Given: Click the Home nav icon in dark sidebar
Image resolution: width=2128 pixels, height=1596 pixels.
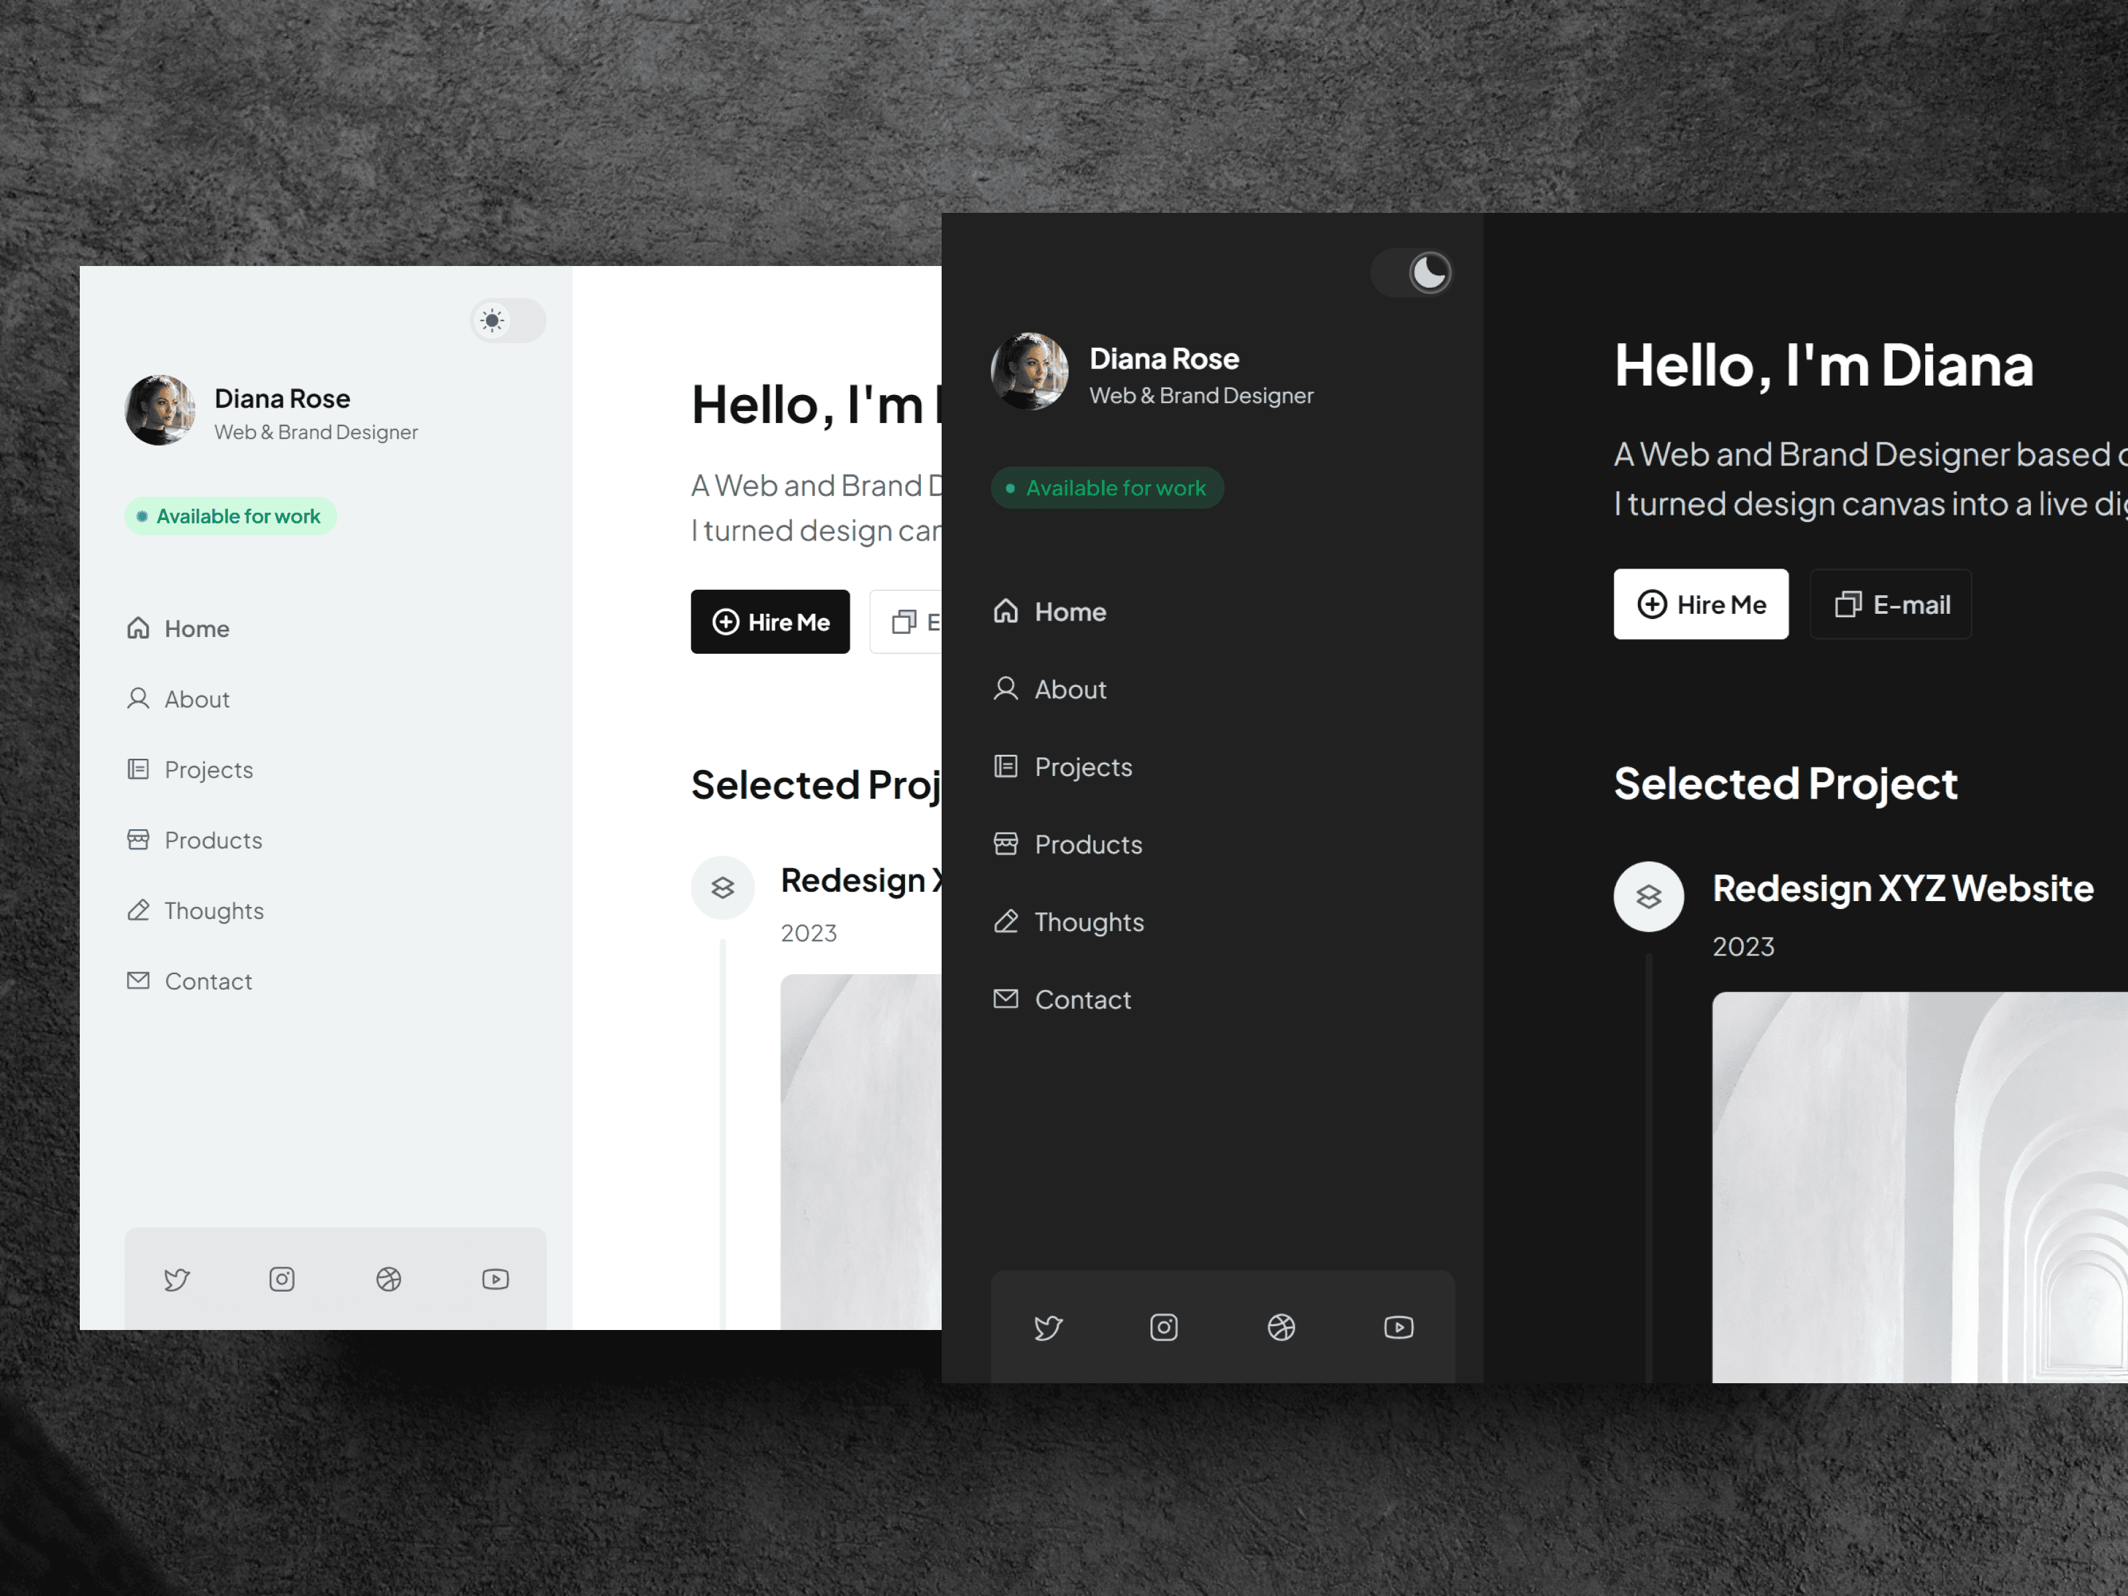Looking at the screenshot, I should [x=1005, y=610].
